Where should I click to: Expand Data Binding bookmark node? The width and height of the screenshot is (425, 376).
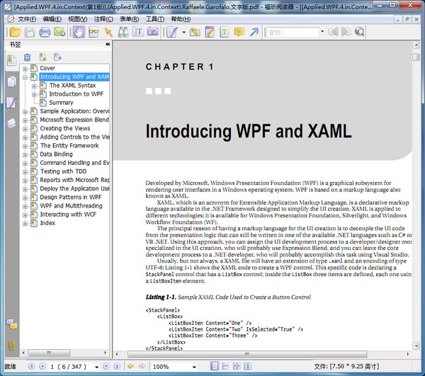coord(25,155)
